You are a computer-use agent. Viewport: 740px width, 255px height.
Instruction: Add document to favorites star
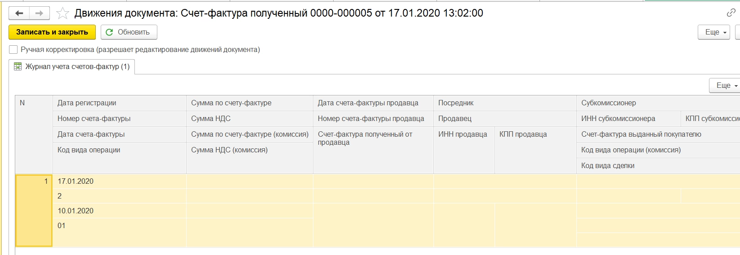tap(62, 13)
